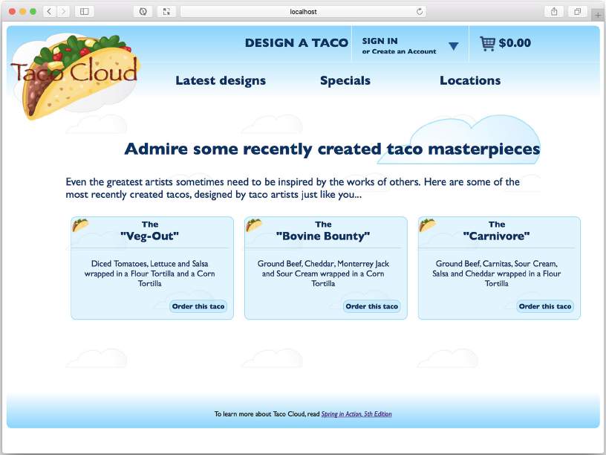Image resolution: width=606 pixels, height=455 pixels.
Task: Open the Latest designs menu item
Action: pos(221,80)
